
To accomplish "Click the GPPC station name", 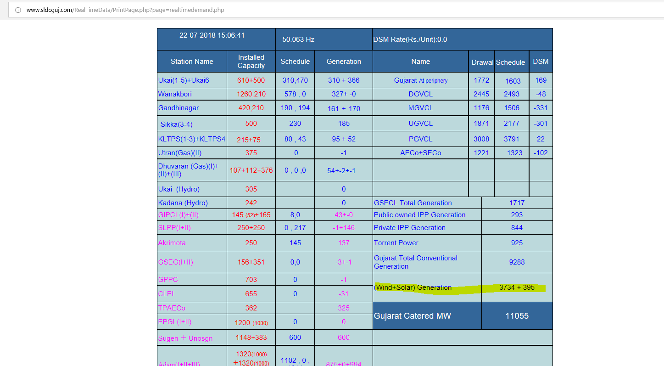I will (167, 280).
